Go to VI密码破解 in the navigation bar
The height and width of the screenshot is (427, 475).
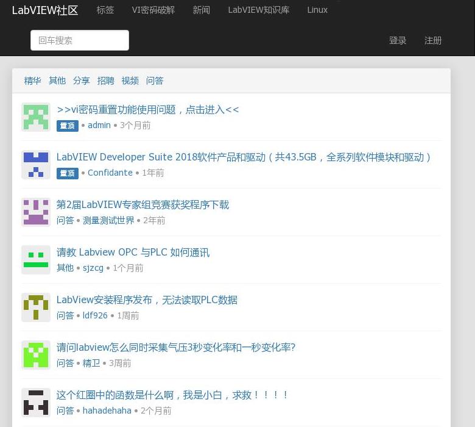(x=153, y=10)
